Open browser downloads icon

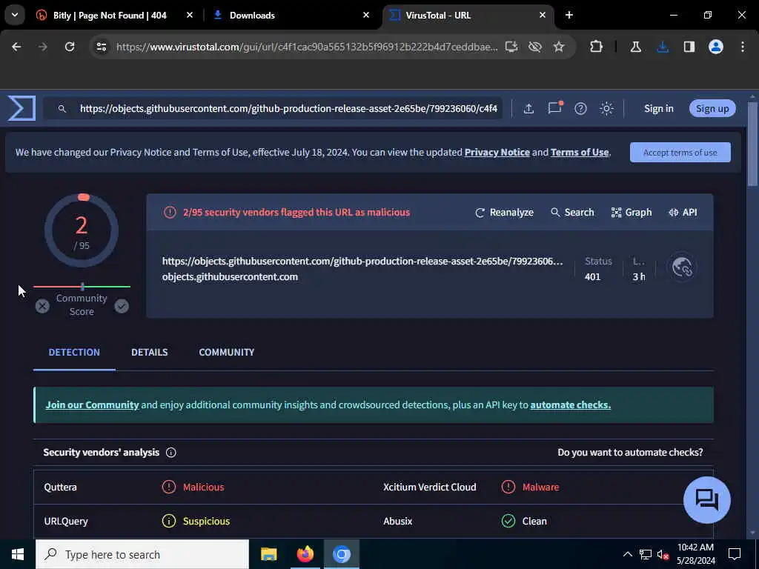pyautogui.click(x=663, y=47)
